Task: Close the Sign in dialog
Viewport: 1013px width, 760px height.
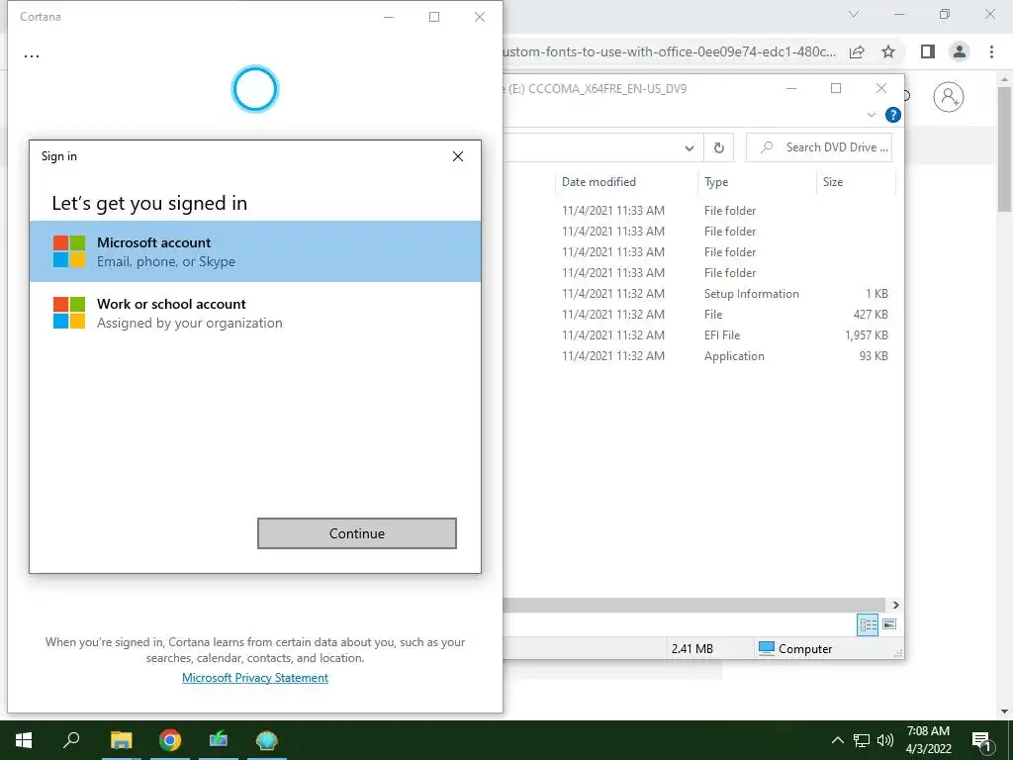Action: coord(458,156)
